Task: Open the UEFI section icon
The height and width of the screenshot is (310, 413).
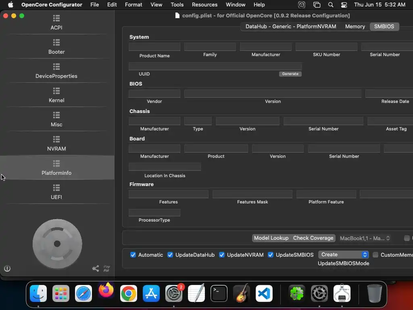Action: [56, 188]
